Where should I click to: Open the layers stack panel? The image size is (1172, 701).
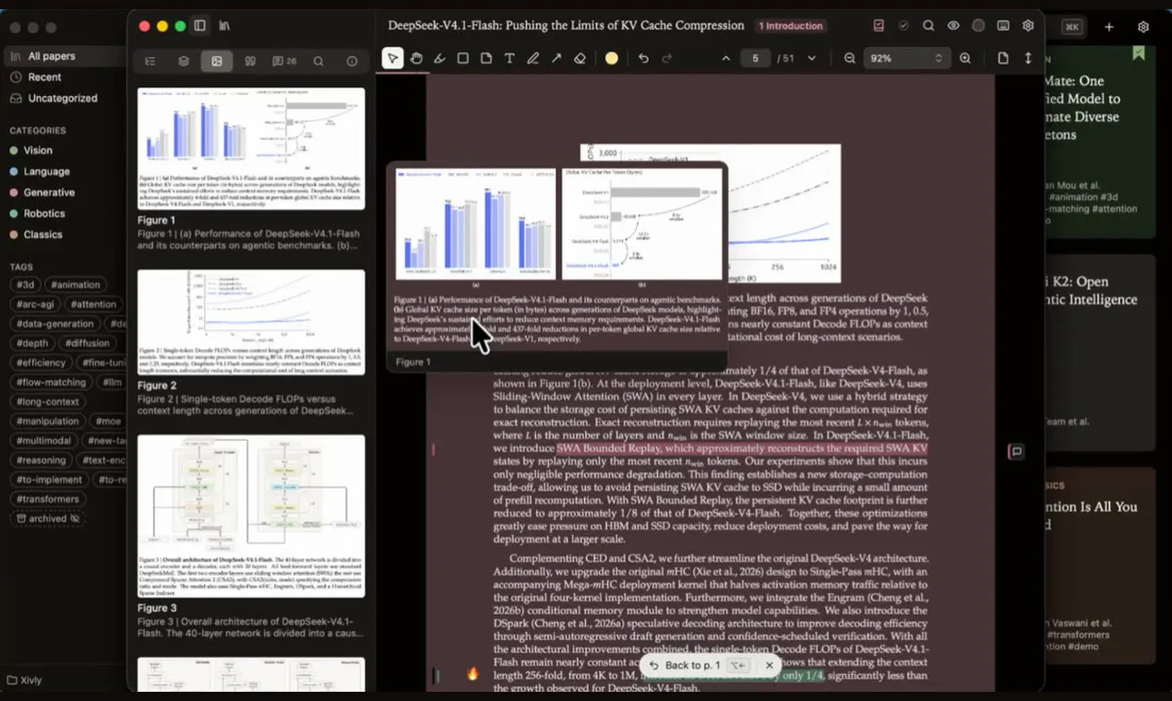(184, 62)
